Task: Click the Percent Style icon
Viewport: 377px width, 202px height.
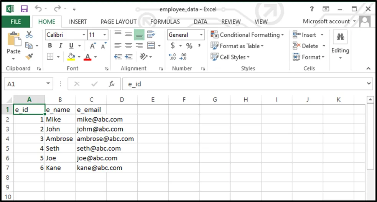Action: click(x=189, y=46)
